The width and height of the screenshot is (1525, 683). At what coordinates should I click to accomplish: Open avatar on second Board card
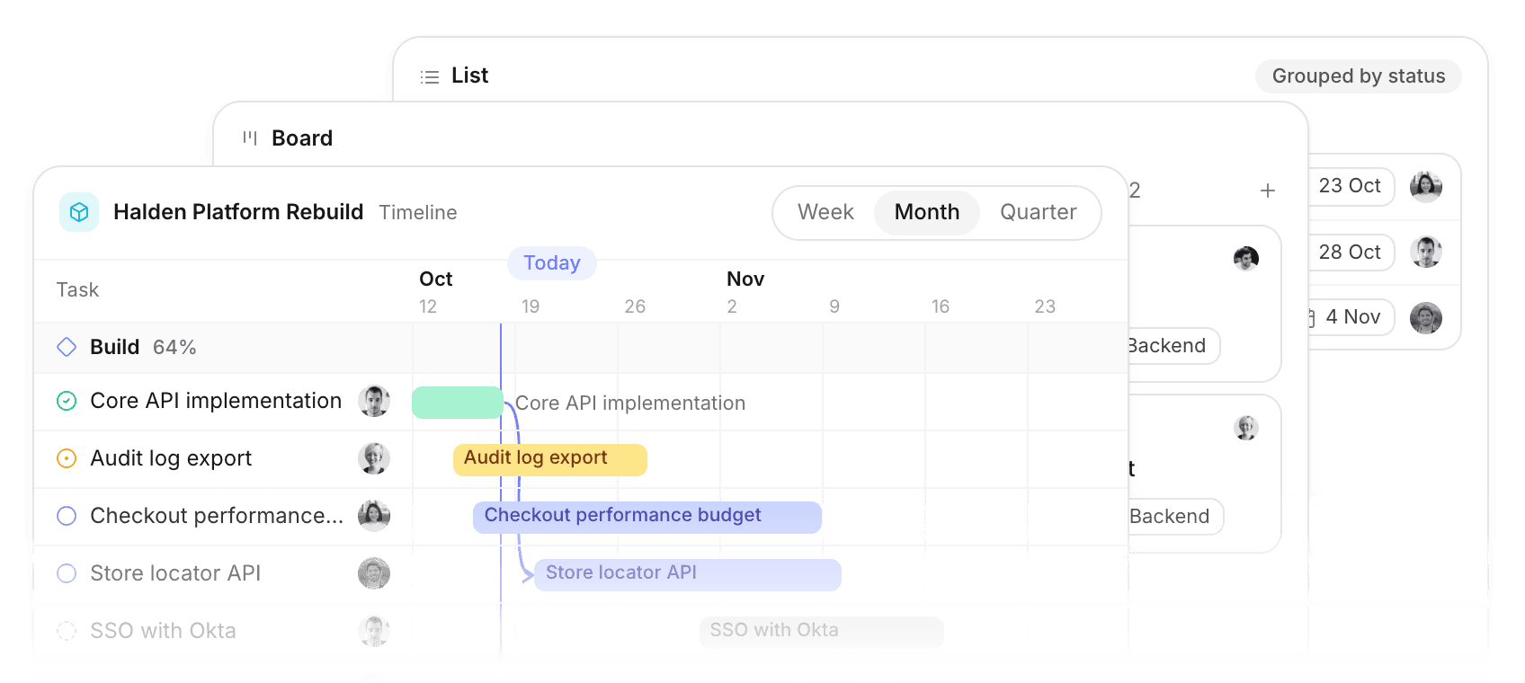pos(1246,428)
